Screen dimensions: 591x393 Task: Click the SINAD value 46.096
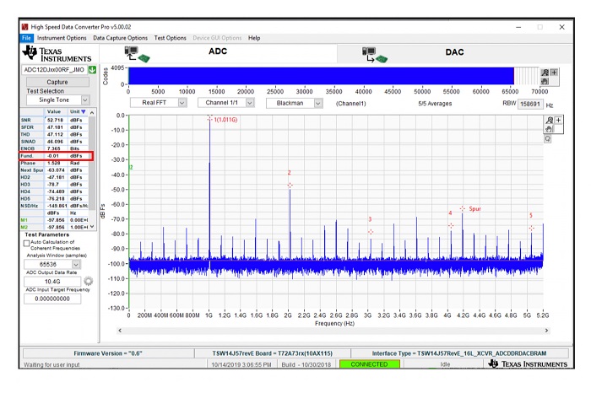pos(55,142)
